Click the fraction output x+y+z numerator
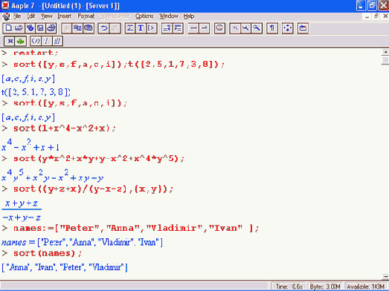The width and height of the screenshot is (389, 291). click(22, 203)
